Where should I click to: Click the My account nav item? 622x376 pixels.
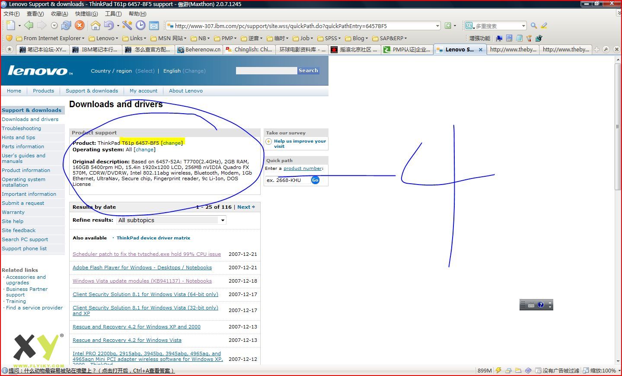(144, 91)
